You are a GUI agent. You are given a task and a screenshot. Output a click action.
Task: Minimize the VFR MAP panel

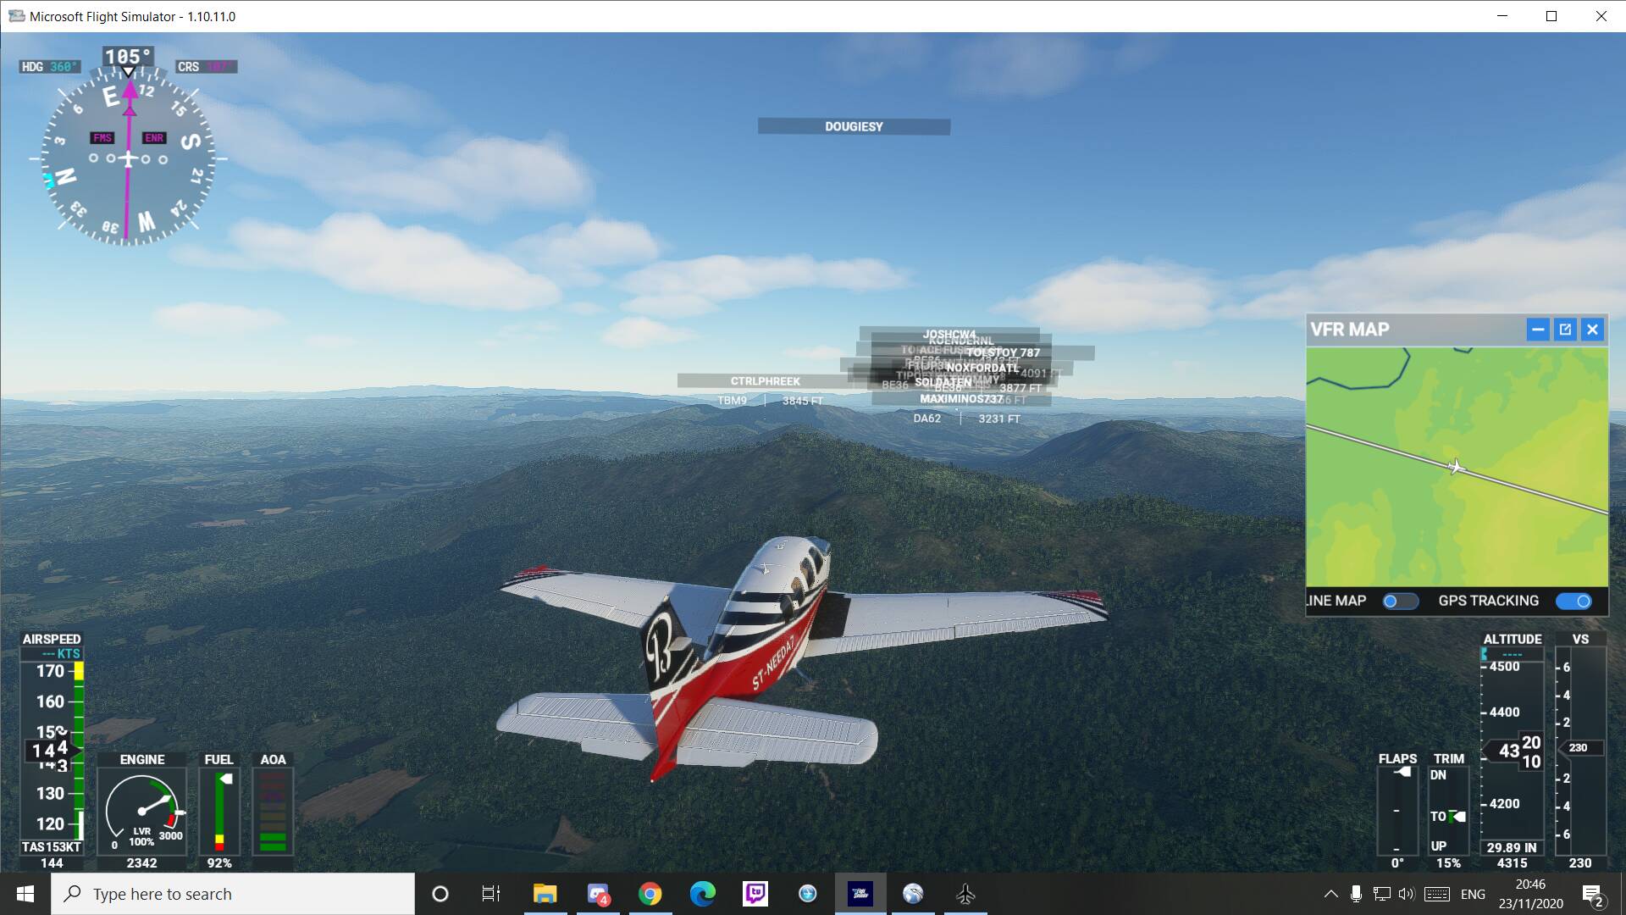point(1538,330)
